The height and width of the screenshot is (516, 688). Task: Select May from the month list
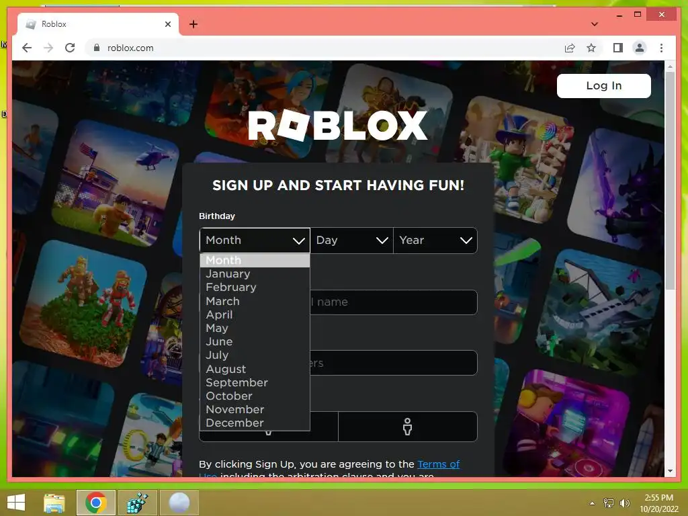click(255, 328)
